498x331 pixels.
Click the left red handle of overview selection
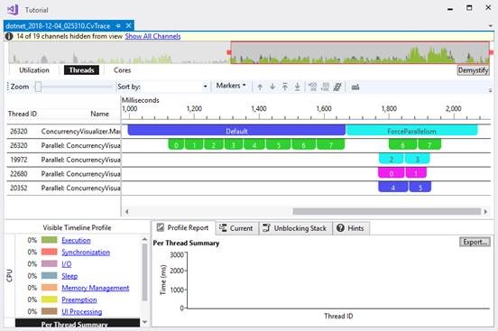(229, 52)
